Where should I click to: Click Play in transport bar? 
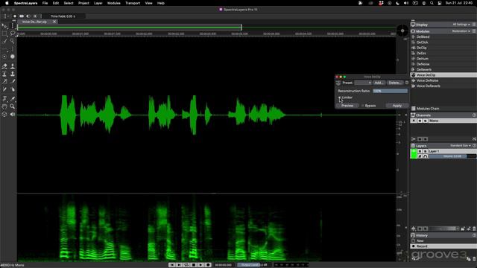tap(200, 265)
